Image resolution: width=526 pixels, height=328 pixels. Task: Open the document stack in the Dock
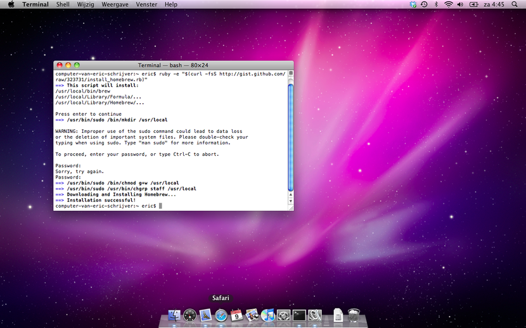coord(338,315)
